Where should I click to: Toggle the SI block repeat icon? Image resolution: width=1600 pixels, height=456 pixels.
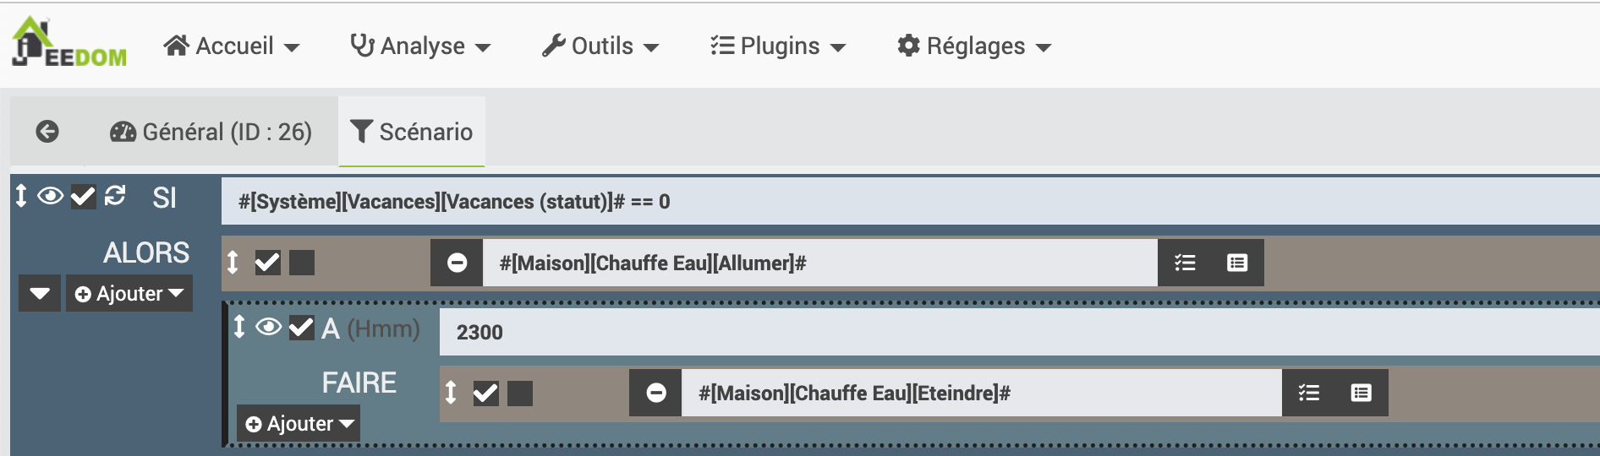pos(115,196)
